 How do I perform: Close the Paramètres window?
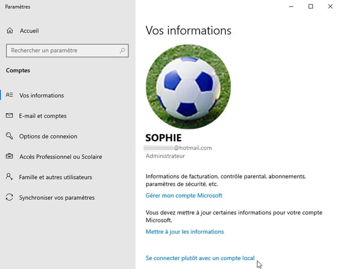click(330, 6)
